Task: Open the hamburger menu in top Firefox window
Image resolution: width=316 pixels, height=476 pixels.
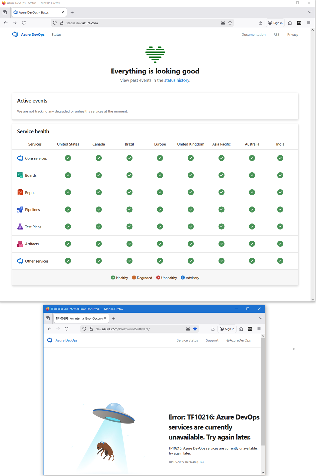Action: pos(309,23)
